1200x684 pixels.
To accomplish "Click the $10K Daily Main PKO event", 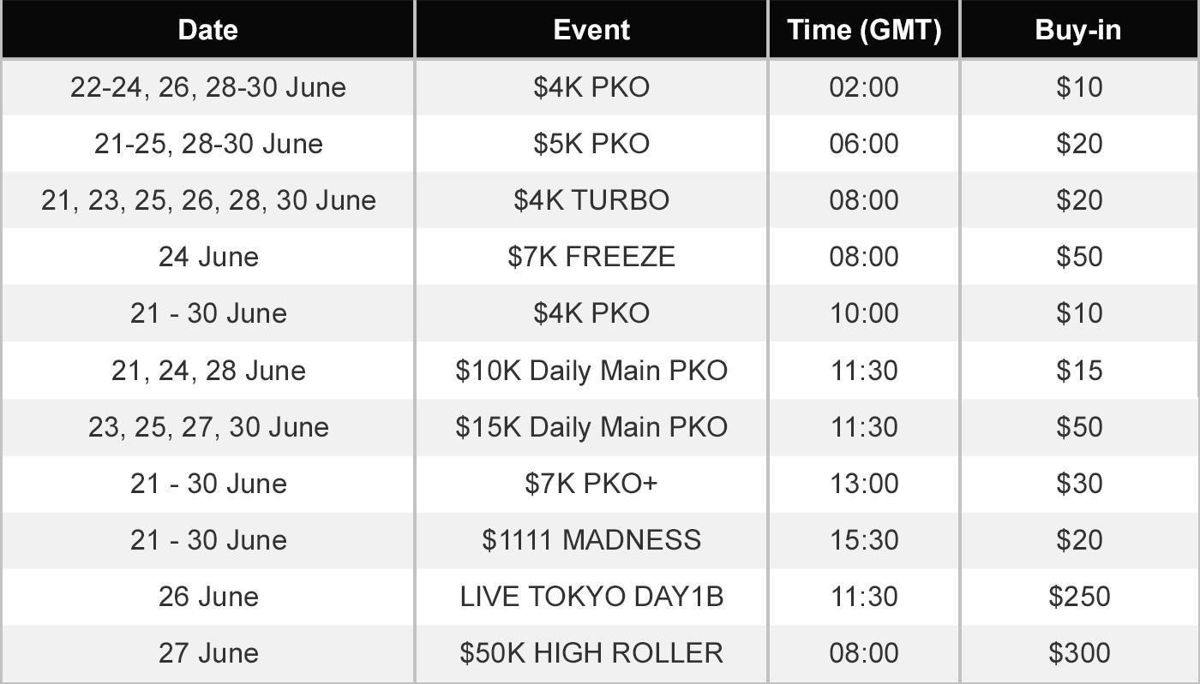I will [x=591, y=371].
